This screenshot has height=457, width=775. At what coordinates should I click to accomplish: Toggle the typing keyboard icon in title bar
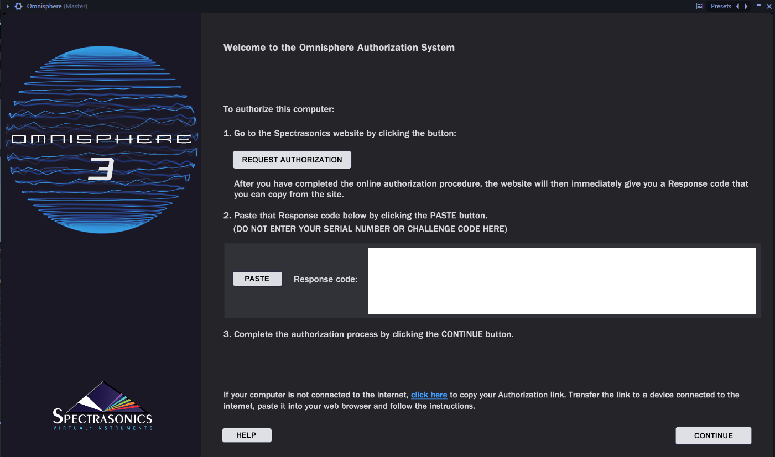click(700, 6)
